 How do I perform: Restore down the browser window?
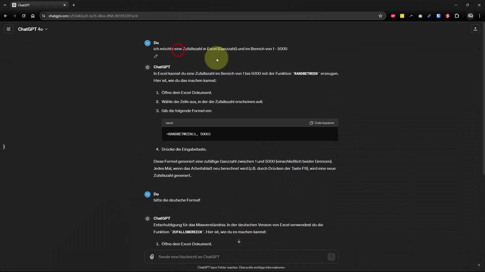point(468,5)
